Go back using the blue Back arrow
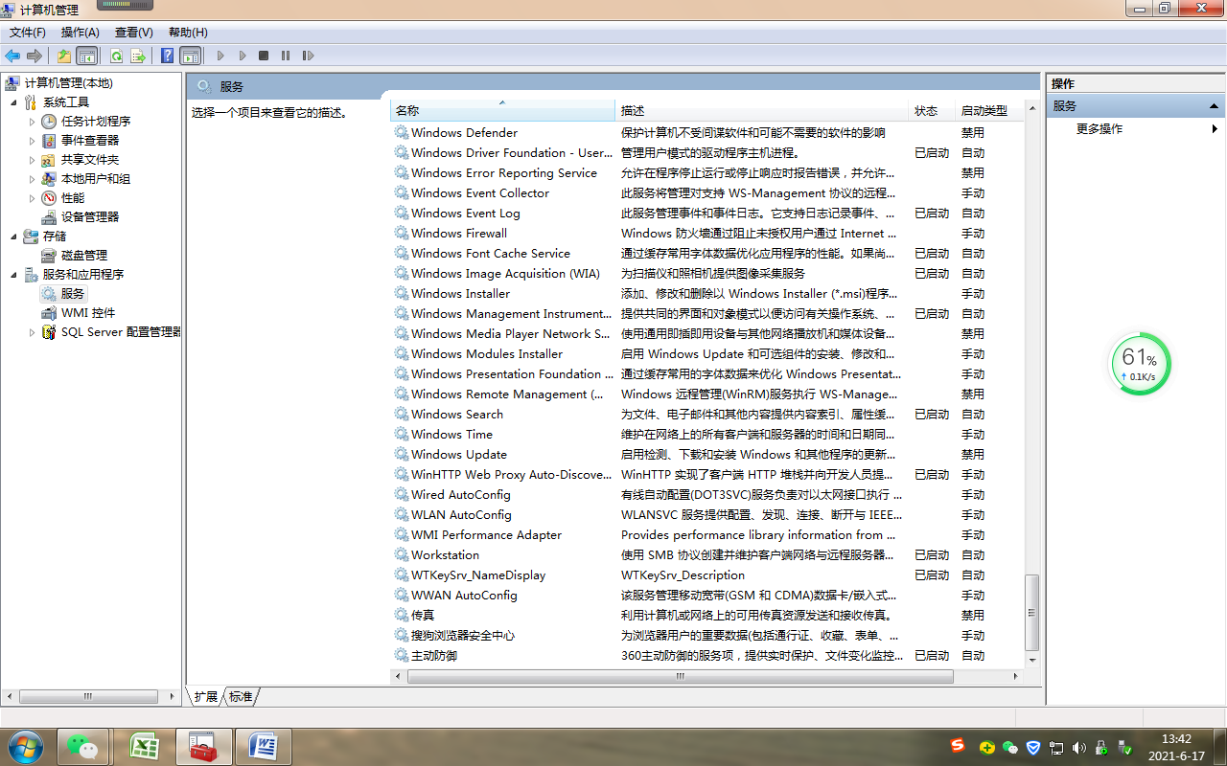Viewport: 1227px width, 766px height. click(12, 56)
